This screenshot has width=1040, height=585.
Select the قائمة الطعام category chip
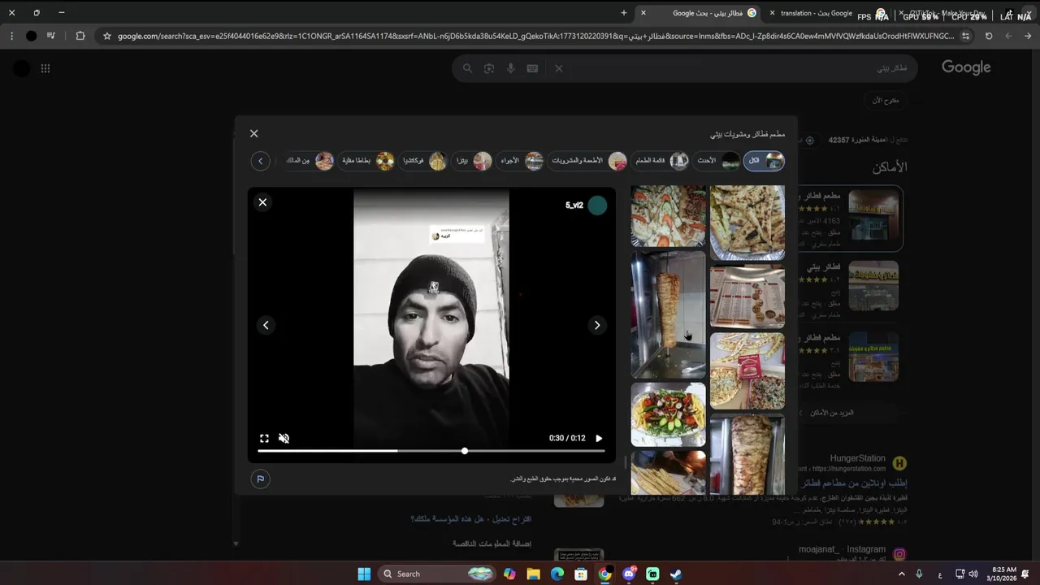pyautogui.click(x=661, y=161)
